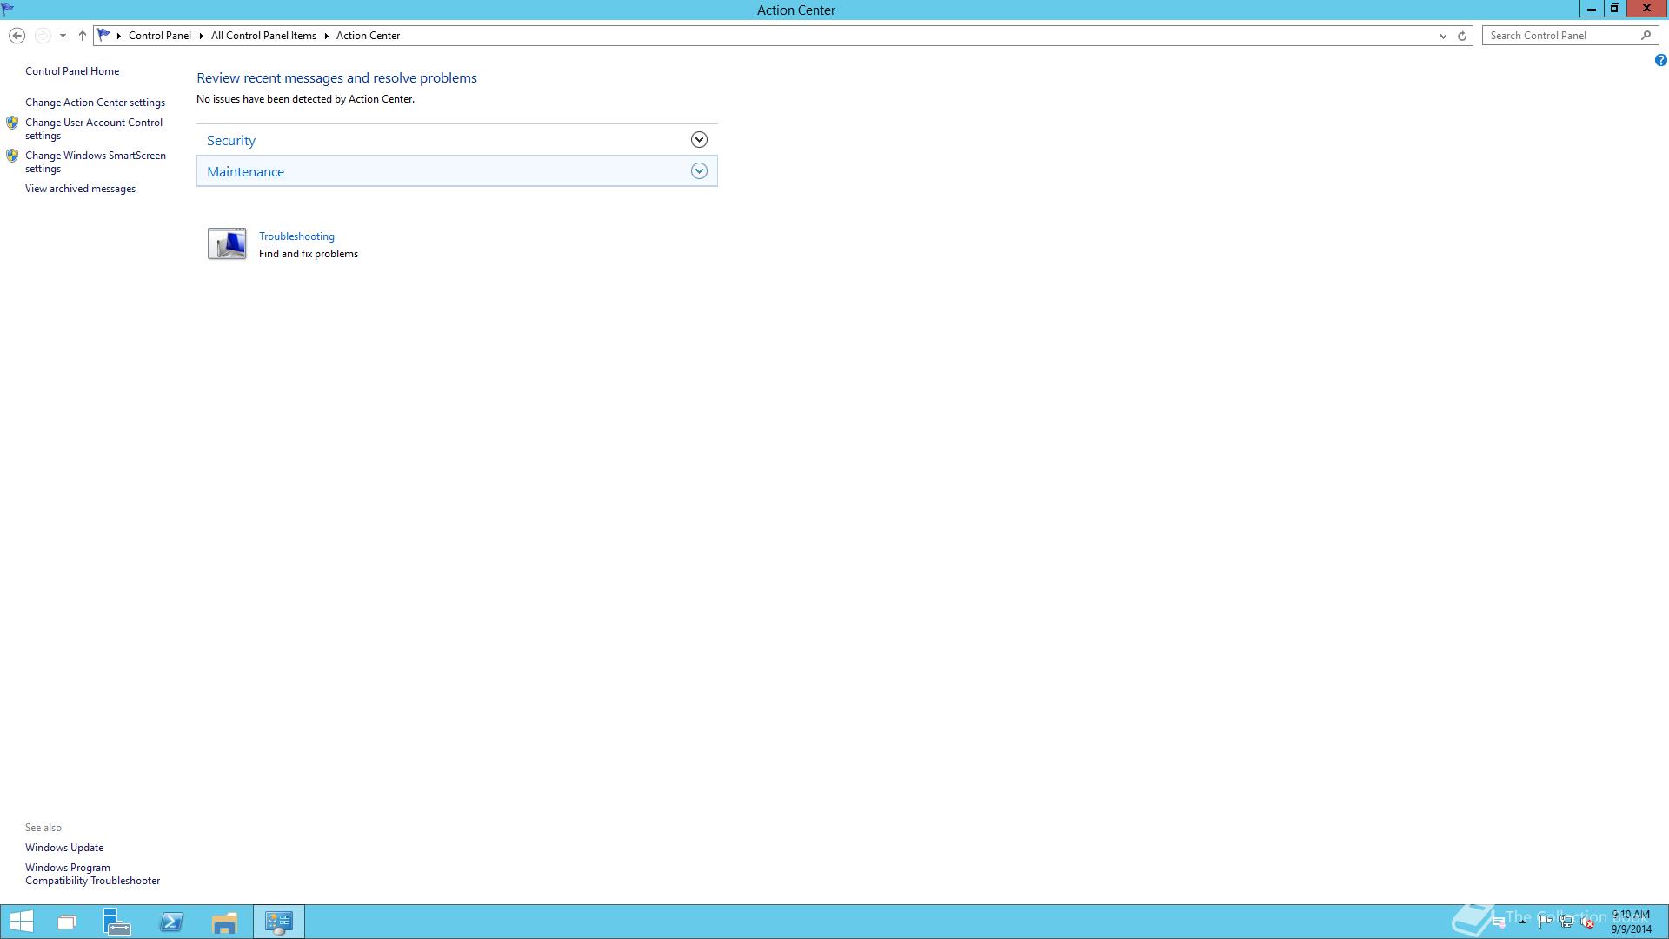Click the back navigation arrow
The height and width of the screenshot is (939, 1669).
(x=17, y=36)
